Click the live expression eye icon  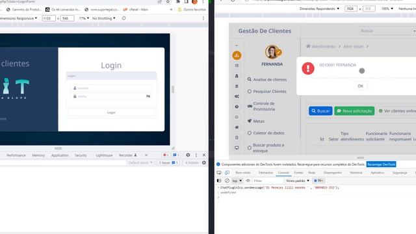coord(248,181)
